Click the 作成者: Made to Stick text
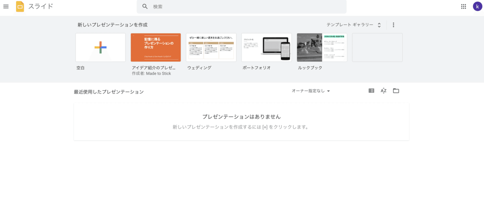 click(x=151, y=74)
